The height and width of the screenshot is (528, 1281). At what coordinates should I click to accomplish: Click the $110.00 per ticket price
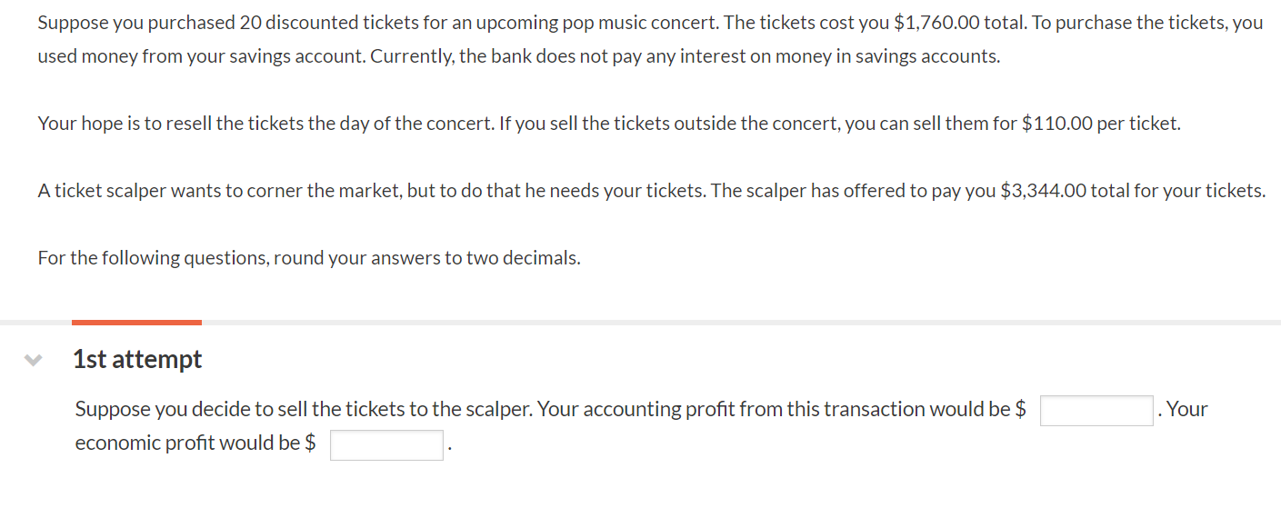click(1057, 124)
